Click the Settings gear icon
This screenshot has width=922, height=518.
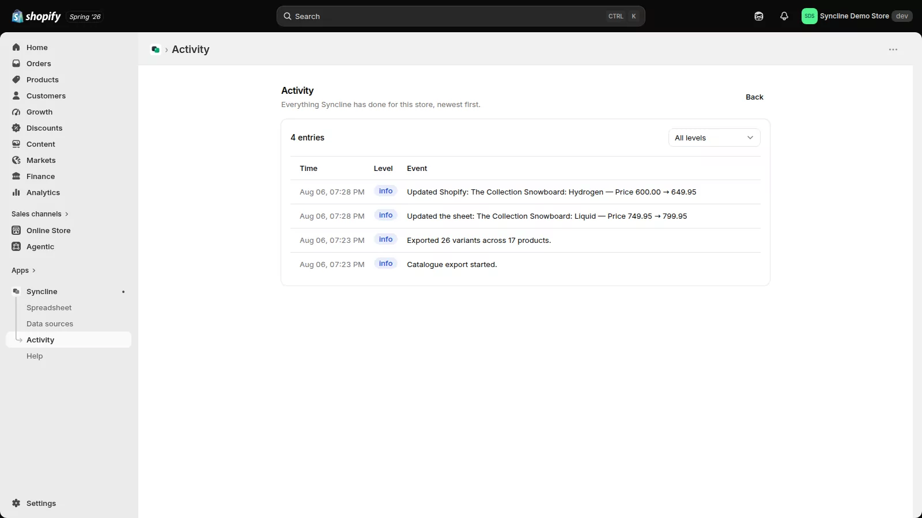[x=16, y=503]
